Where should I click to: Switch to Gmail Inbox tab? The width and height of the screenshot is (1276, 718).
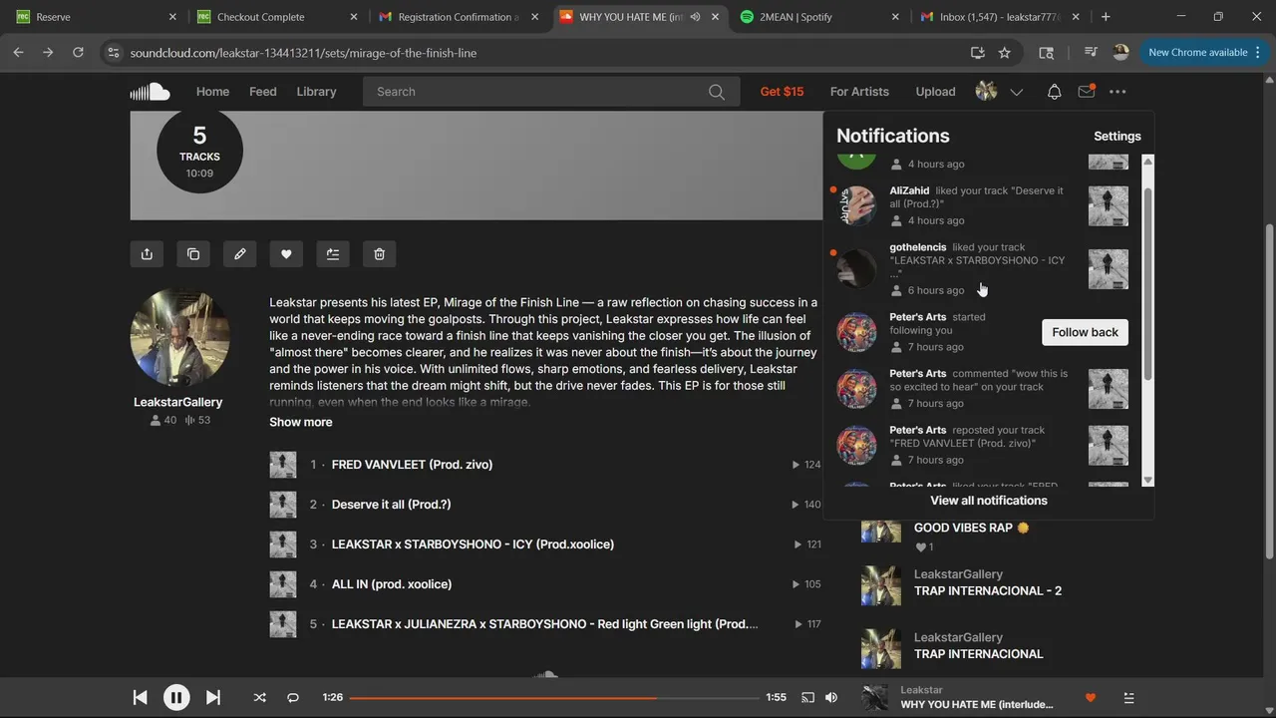click(1001, 17)
